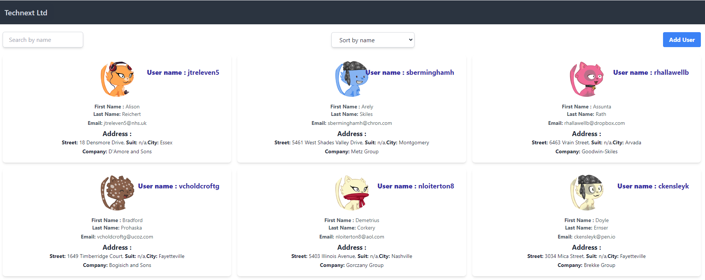This screenshot has height=280, width=705.
Task: Click city Nashville
Action: [402, 256]
